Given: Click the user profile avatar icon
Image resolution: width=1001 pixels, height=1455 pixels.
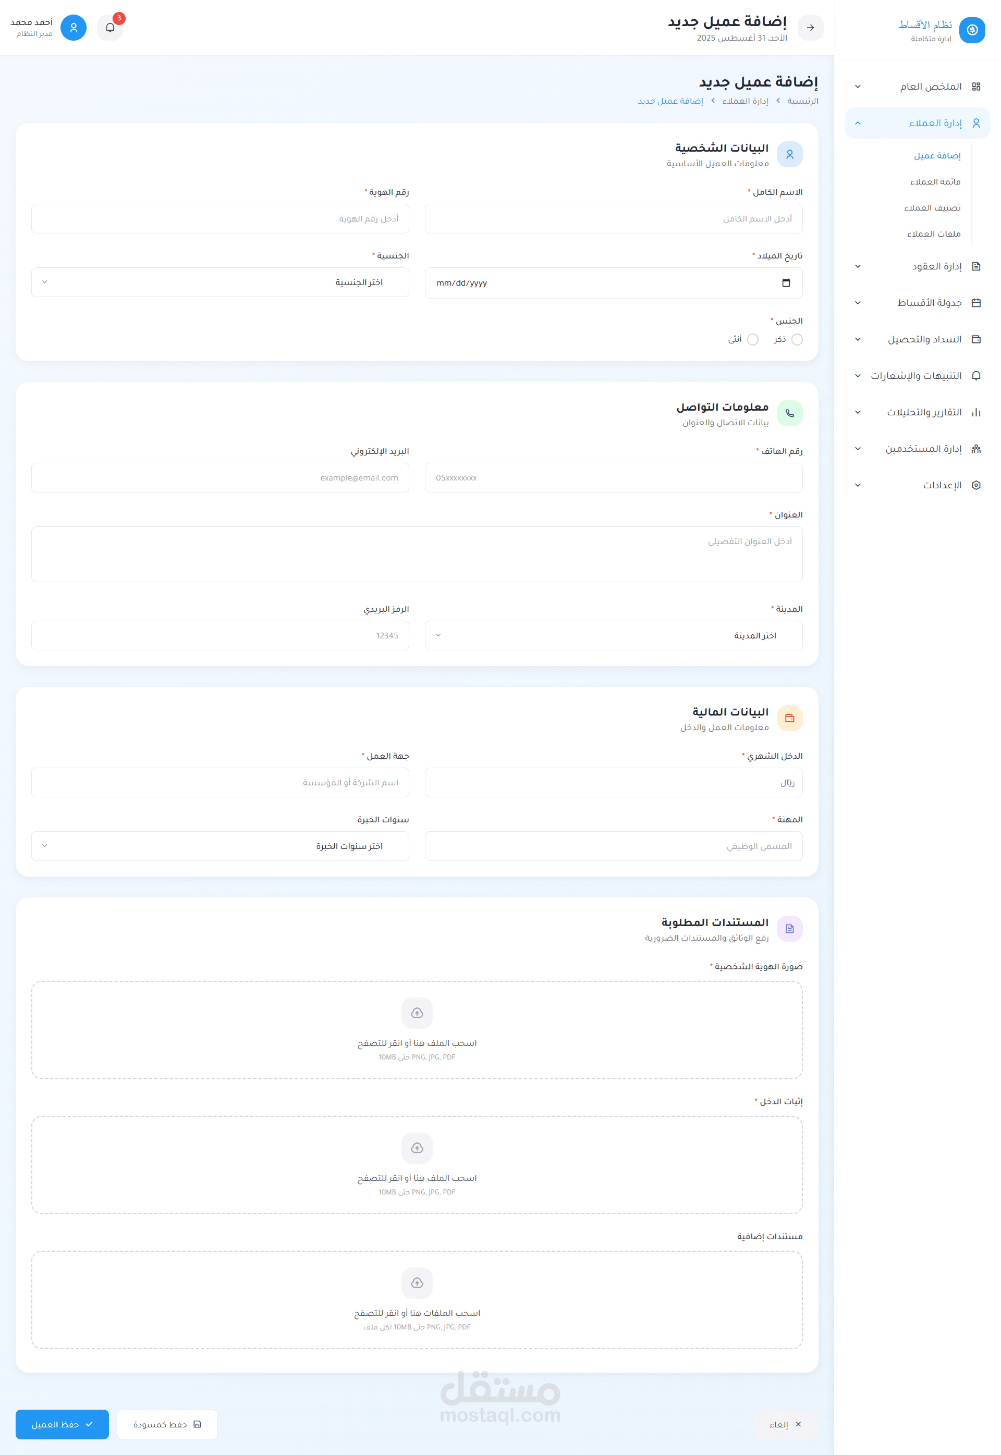Looking at the screenshot, I should tap(74, 28).
